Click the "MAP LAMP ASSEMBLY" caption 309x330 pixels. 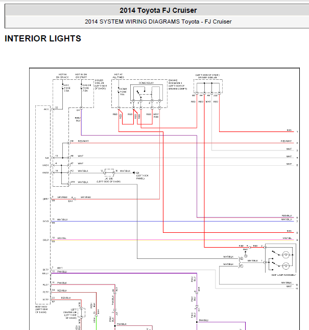point(283,275)
